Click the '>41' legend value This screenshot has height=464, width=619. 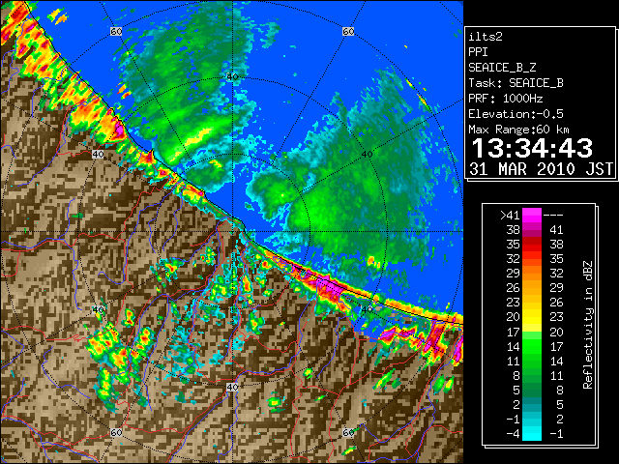510,216
